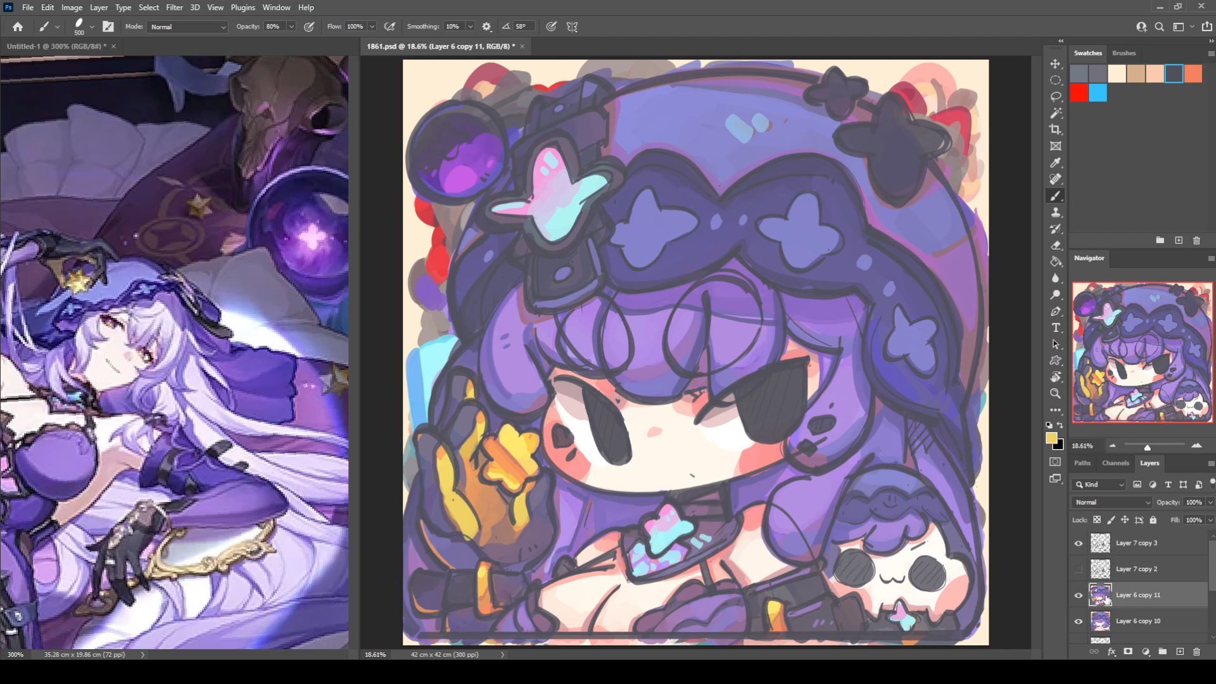
Task: Open brush Opacity 80% dropdown arrow
Action: coord(291,27)
